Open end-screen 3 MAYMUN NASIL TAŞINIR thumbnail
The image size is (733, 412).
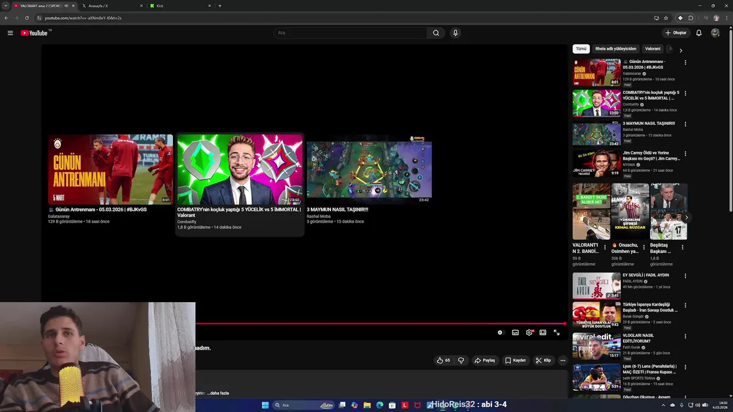click(x=369, y=169)
